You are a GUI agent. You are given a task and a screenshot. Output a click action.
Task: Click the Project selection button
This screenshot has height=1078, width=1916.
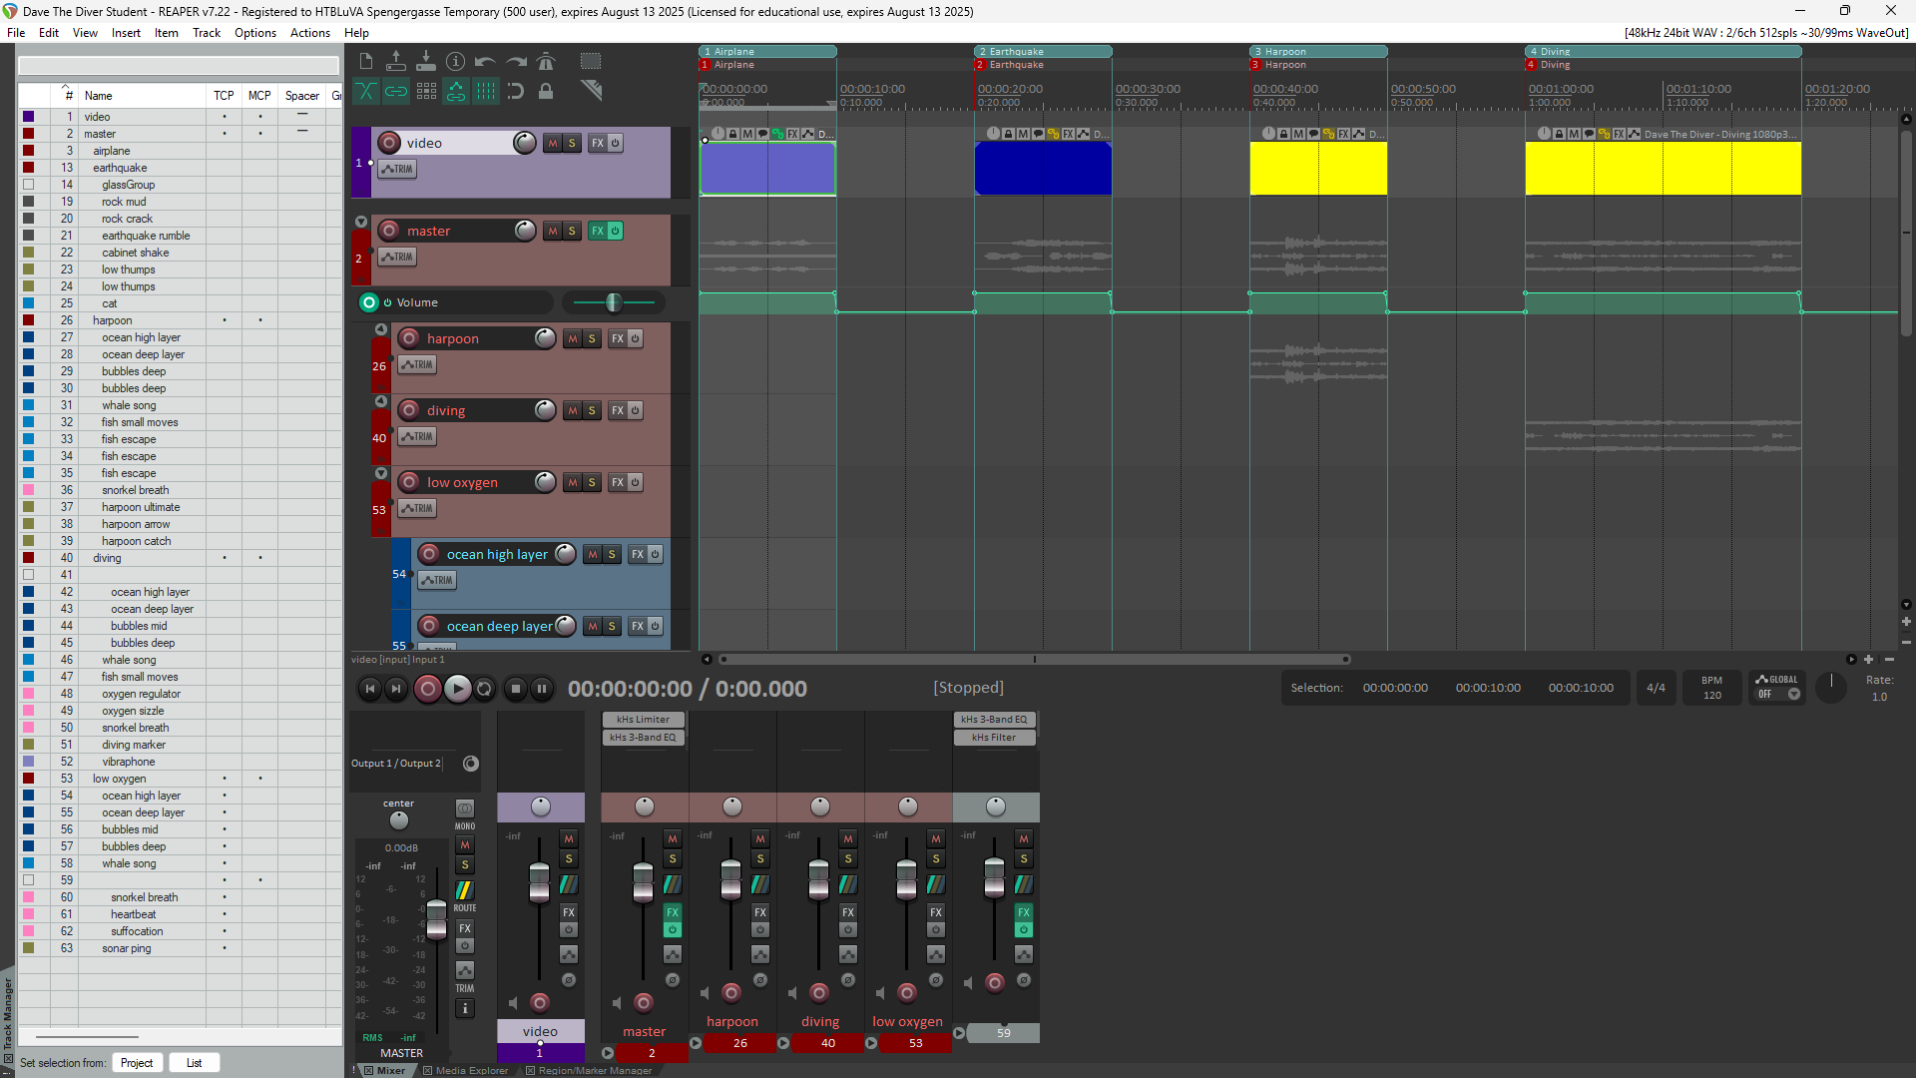point(137,1063)
